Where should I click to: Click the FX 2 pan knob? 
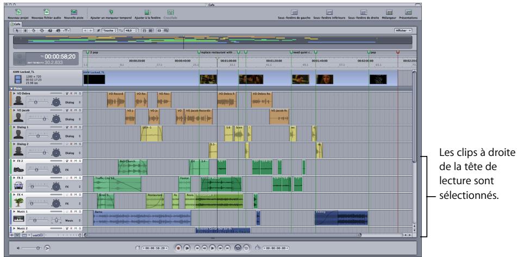pos(57,170)
